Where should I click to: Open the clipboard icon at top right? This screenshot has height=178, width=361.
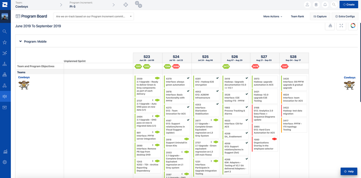[316, 5]
